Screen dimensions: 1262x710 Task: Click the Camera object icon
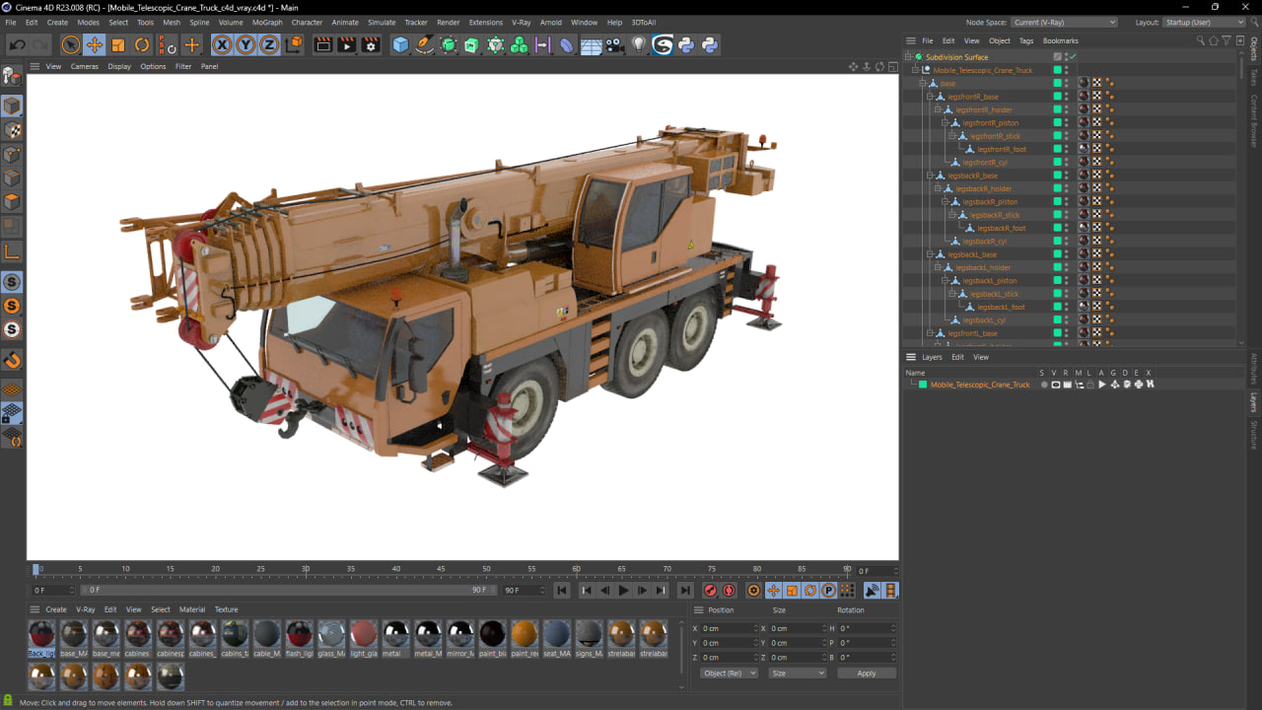tap(615, 44)
